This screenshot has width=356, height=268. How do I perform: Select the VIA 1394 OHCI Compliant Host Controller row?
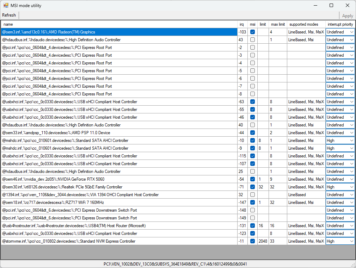119,195
